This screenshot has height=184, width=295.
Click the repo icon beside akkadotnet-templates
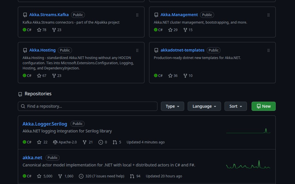156,50
